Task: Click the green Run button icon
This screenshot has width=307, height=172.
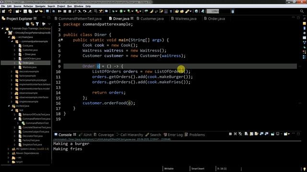Action: point(121,11)
